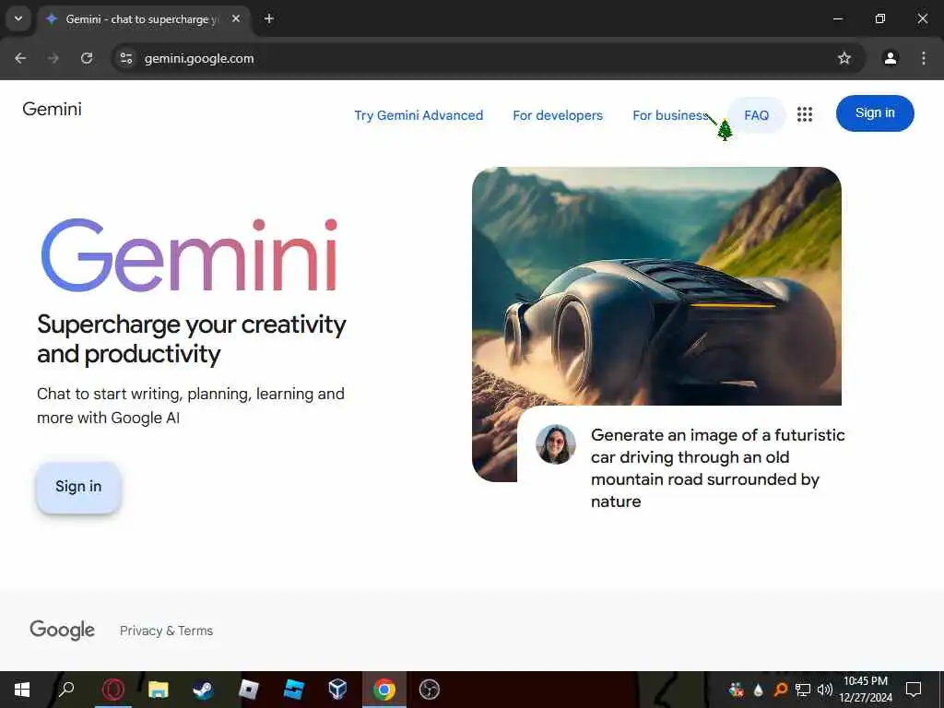Click the volume icon in system tray

825,690
